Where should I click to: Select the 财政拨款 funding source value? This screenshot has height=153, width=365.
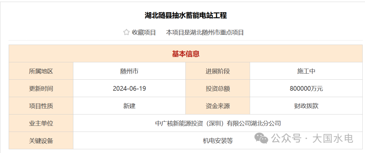306,106
